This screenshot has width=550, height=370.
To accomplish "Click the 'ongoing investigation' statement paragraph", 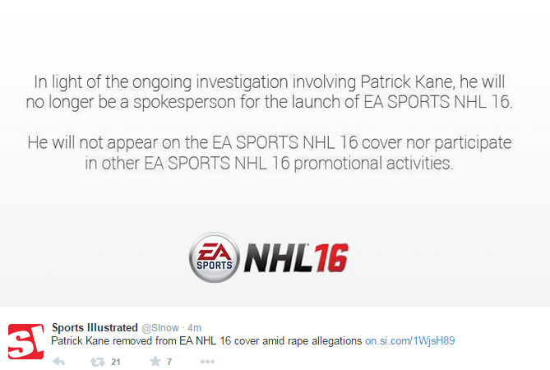I will coord(270,92).
